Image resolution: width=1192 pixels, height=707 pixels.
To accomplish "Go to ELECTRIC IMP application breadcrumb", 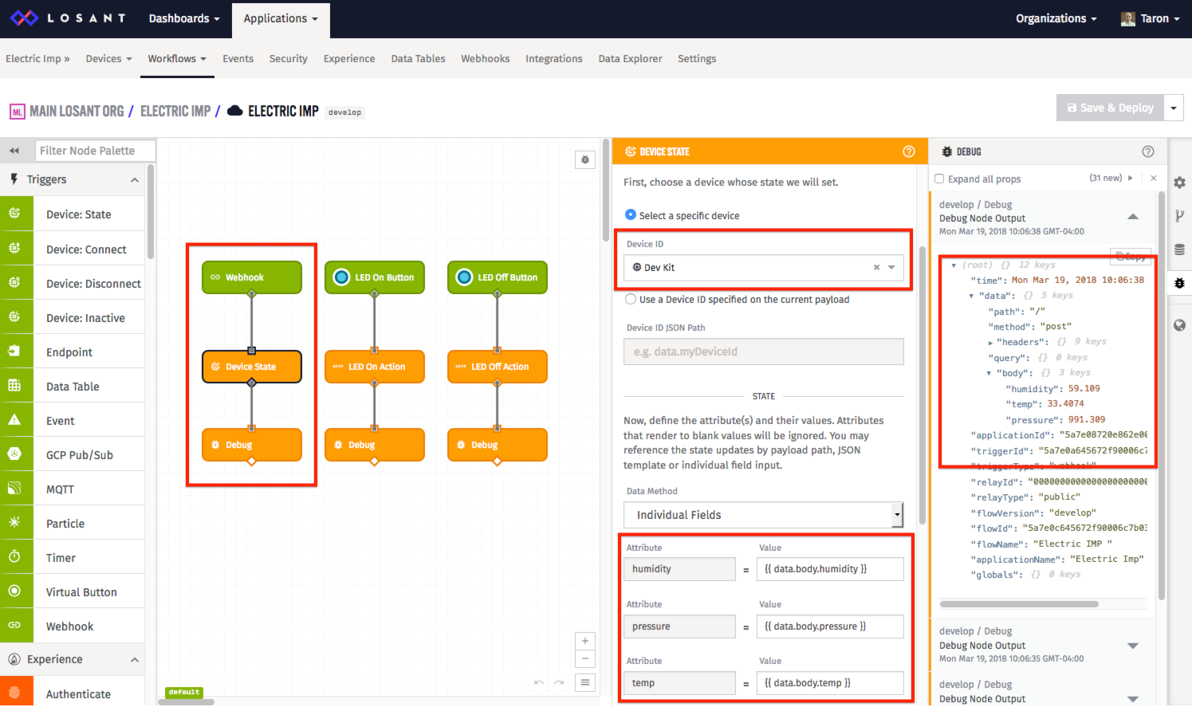I will click(175, 112).
